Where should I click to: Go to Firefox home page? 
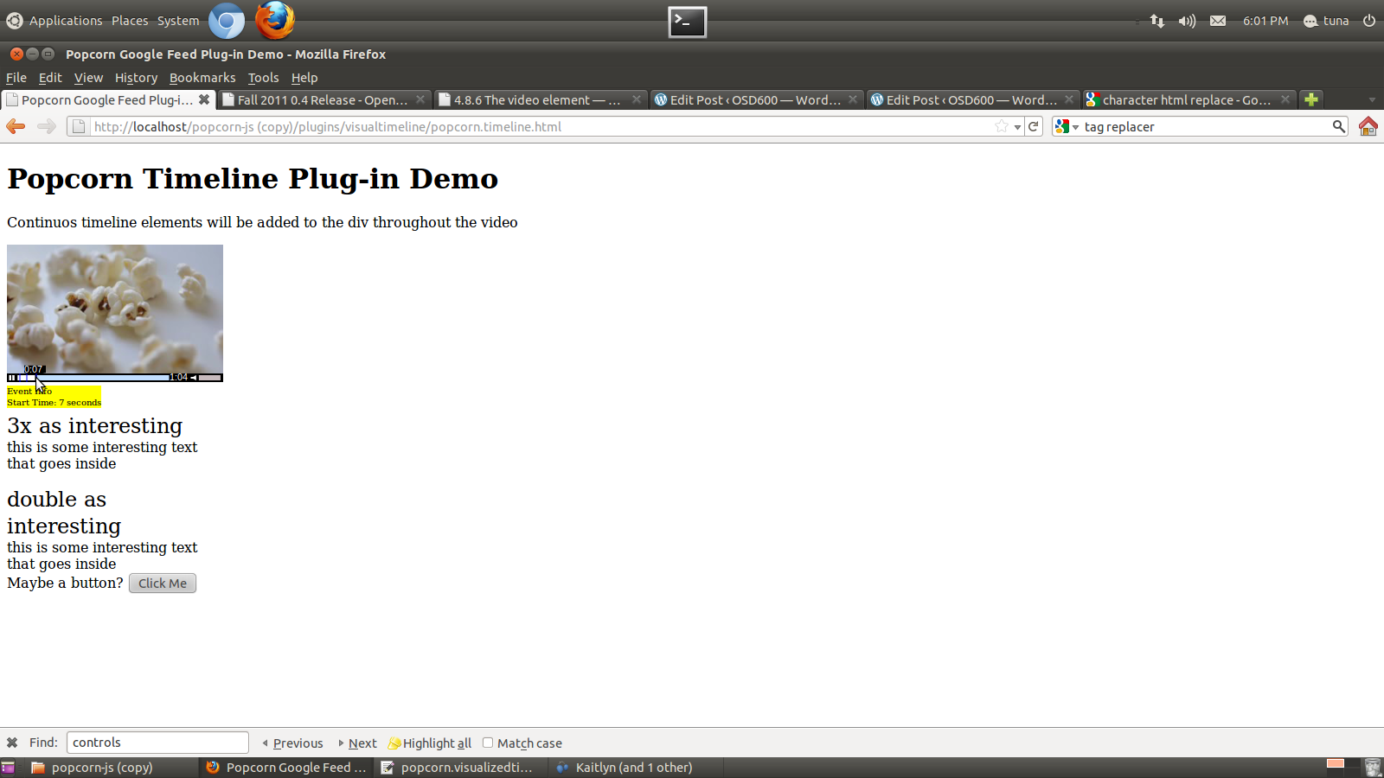click(x=1368, y=126)
